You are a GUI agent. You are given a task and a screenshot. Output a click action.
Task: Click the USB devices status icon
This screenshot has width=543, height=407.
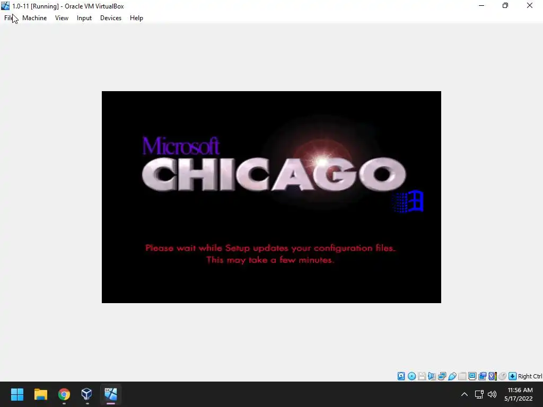452,376
